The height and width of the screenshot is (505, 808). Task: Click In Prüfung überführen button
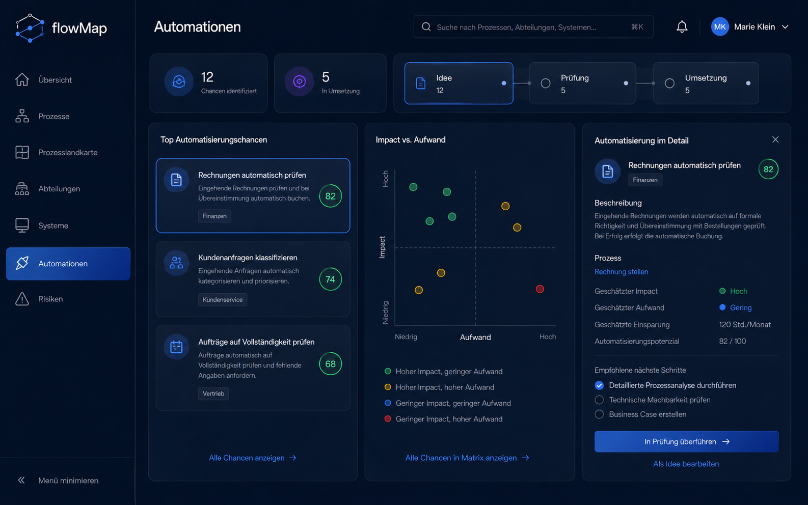(x=686, y=442)
